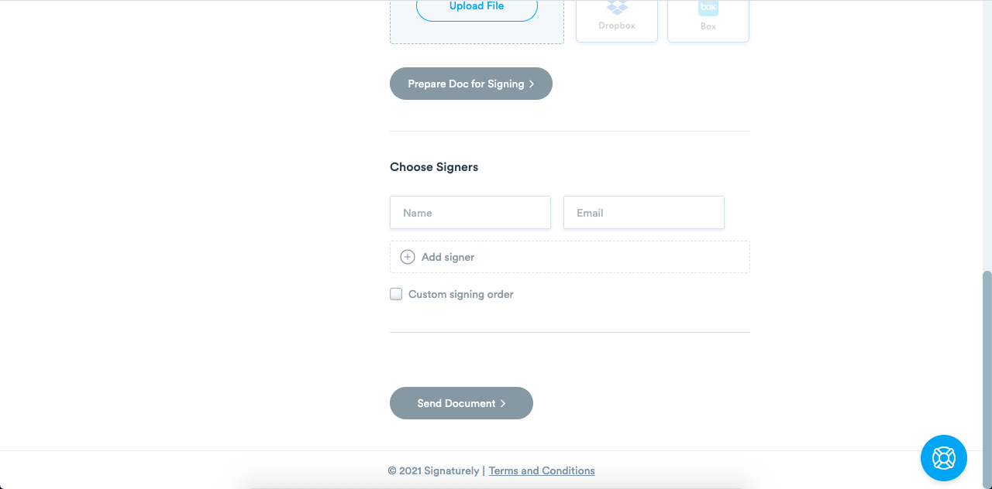Click the dashed file upload drop area
Viewport: 992px width, 489px height.
(x=477, y=31)
